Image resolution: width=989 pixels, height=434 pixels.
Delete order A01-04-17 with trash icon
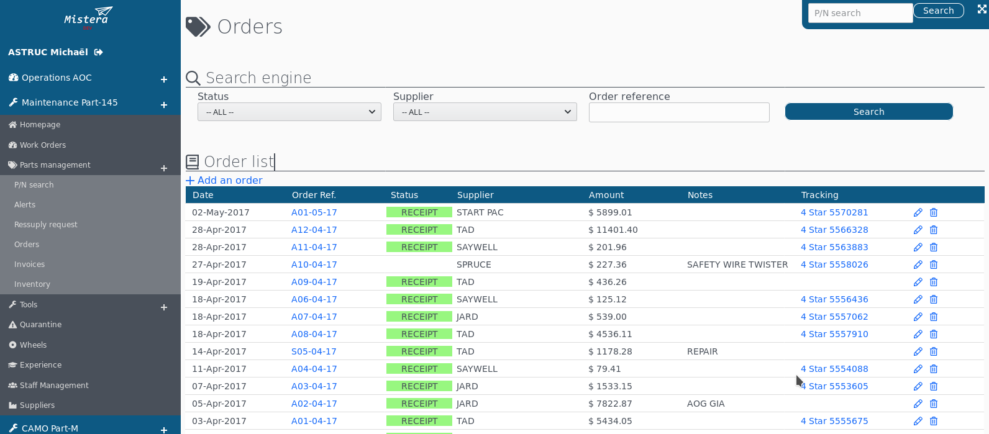[933, 421]
